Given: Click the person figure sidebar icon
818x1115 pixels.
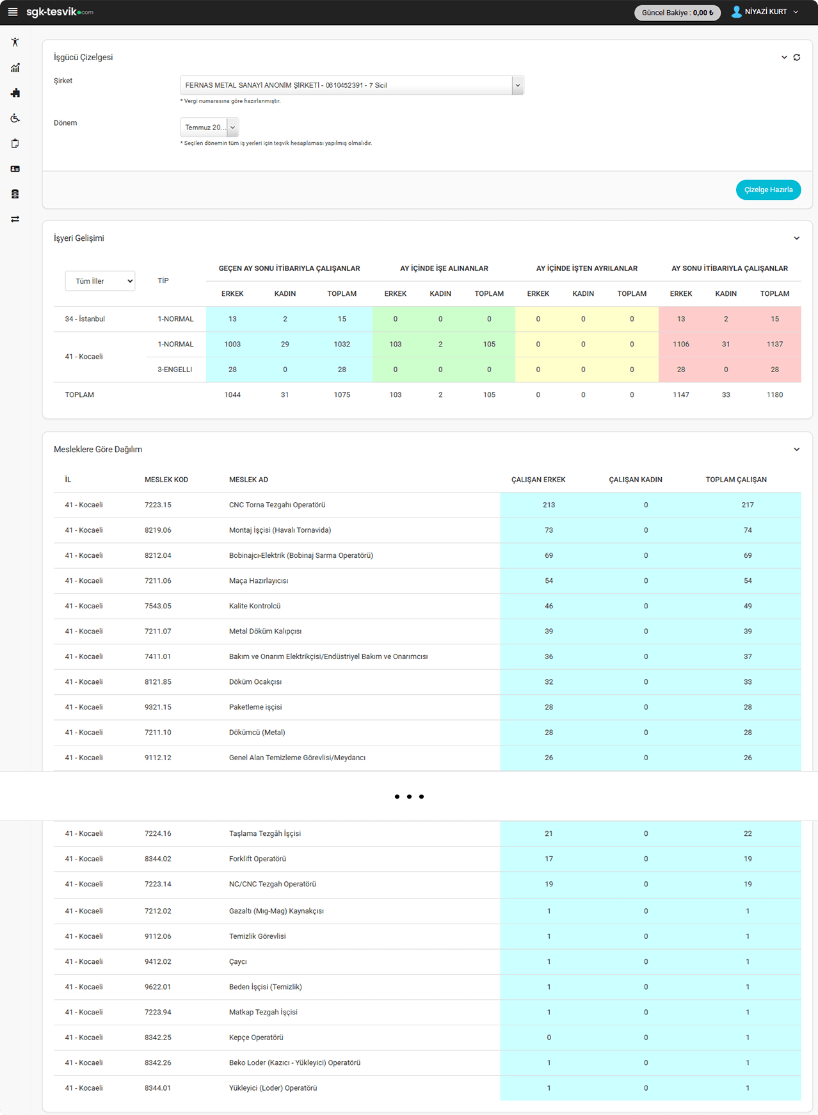Looking at the screenshot, I should tap(15, 42).
